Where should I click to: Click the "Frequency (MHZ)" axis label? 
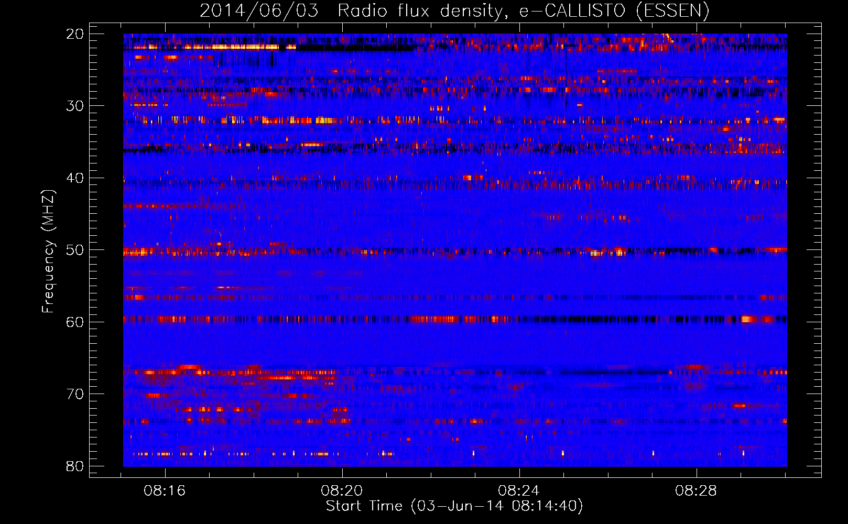(48, 252)
